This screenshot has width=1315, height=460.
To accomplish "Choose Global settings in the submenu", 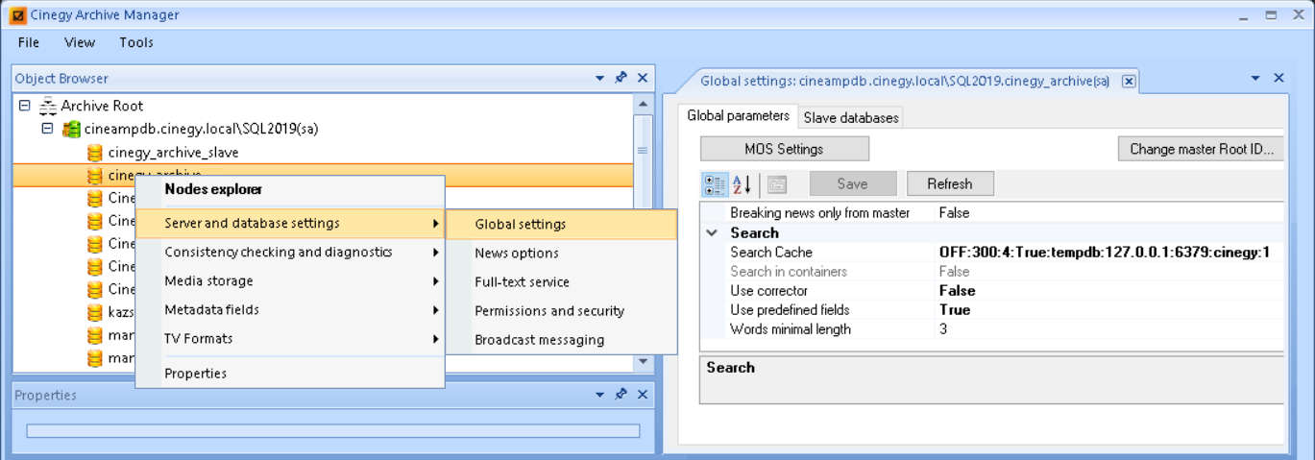I will coord(562,224).
